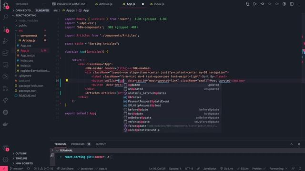305x171 pixels.
Task: Open the Live Share arrow icon in the activity bar
Action: pyautogui.click(x=5, y=100)
